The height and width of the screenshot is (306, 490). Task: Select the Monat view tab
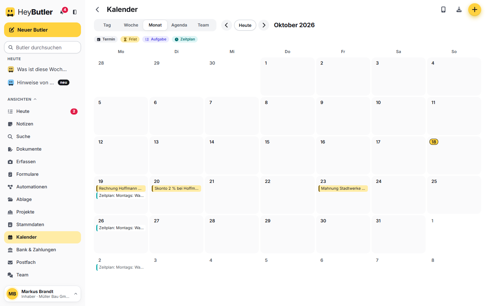(155, 25)
